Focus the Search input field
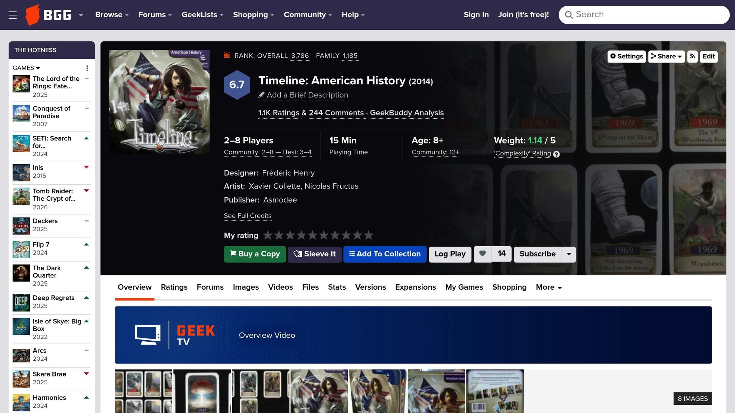Image resolution: width=735 pixels, height=413 pixels. point(644,15)
